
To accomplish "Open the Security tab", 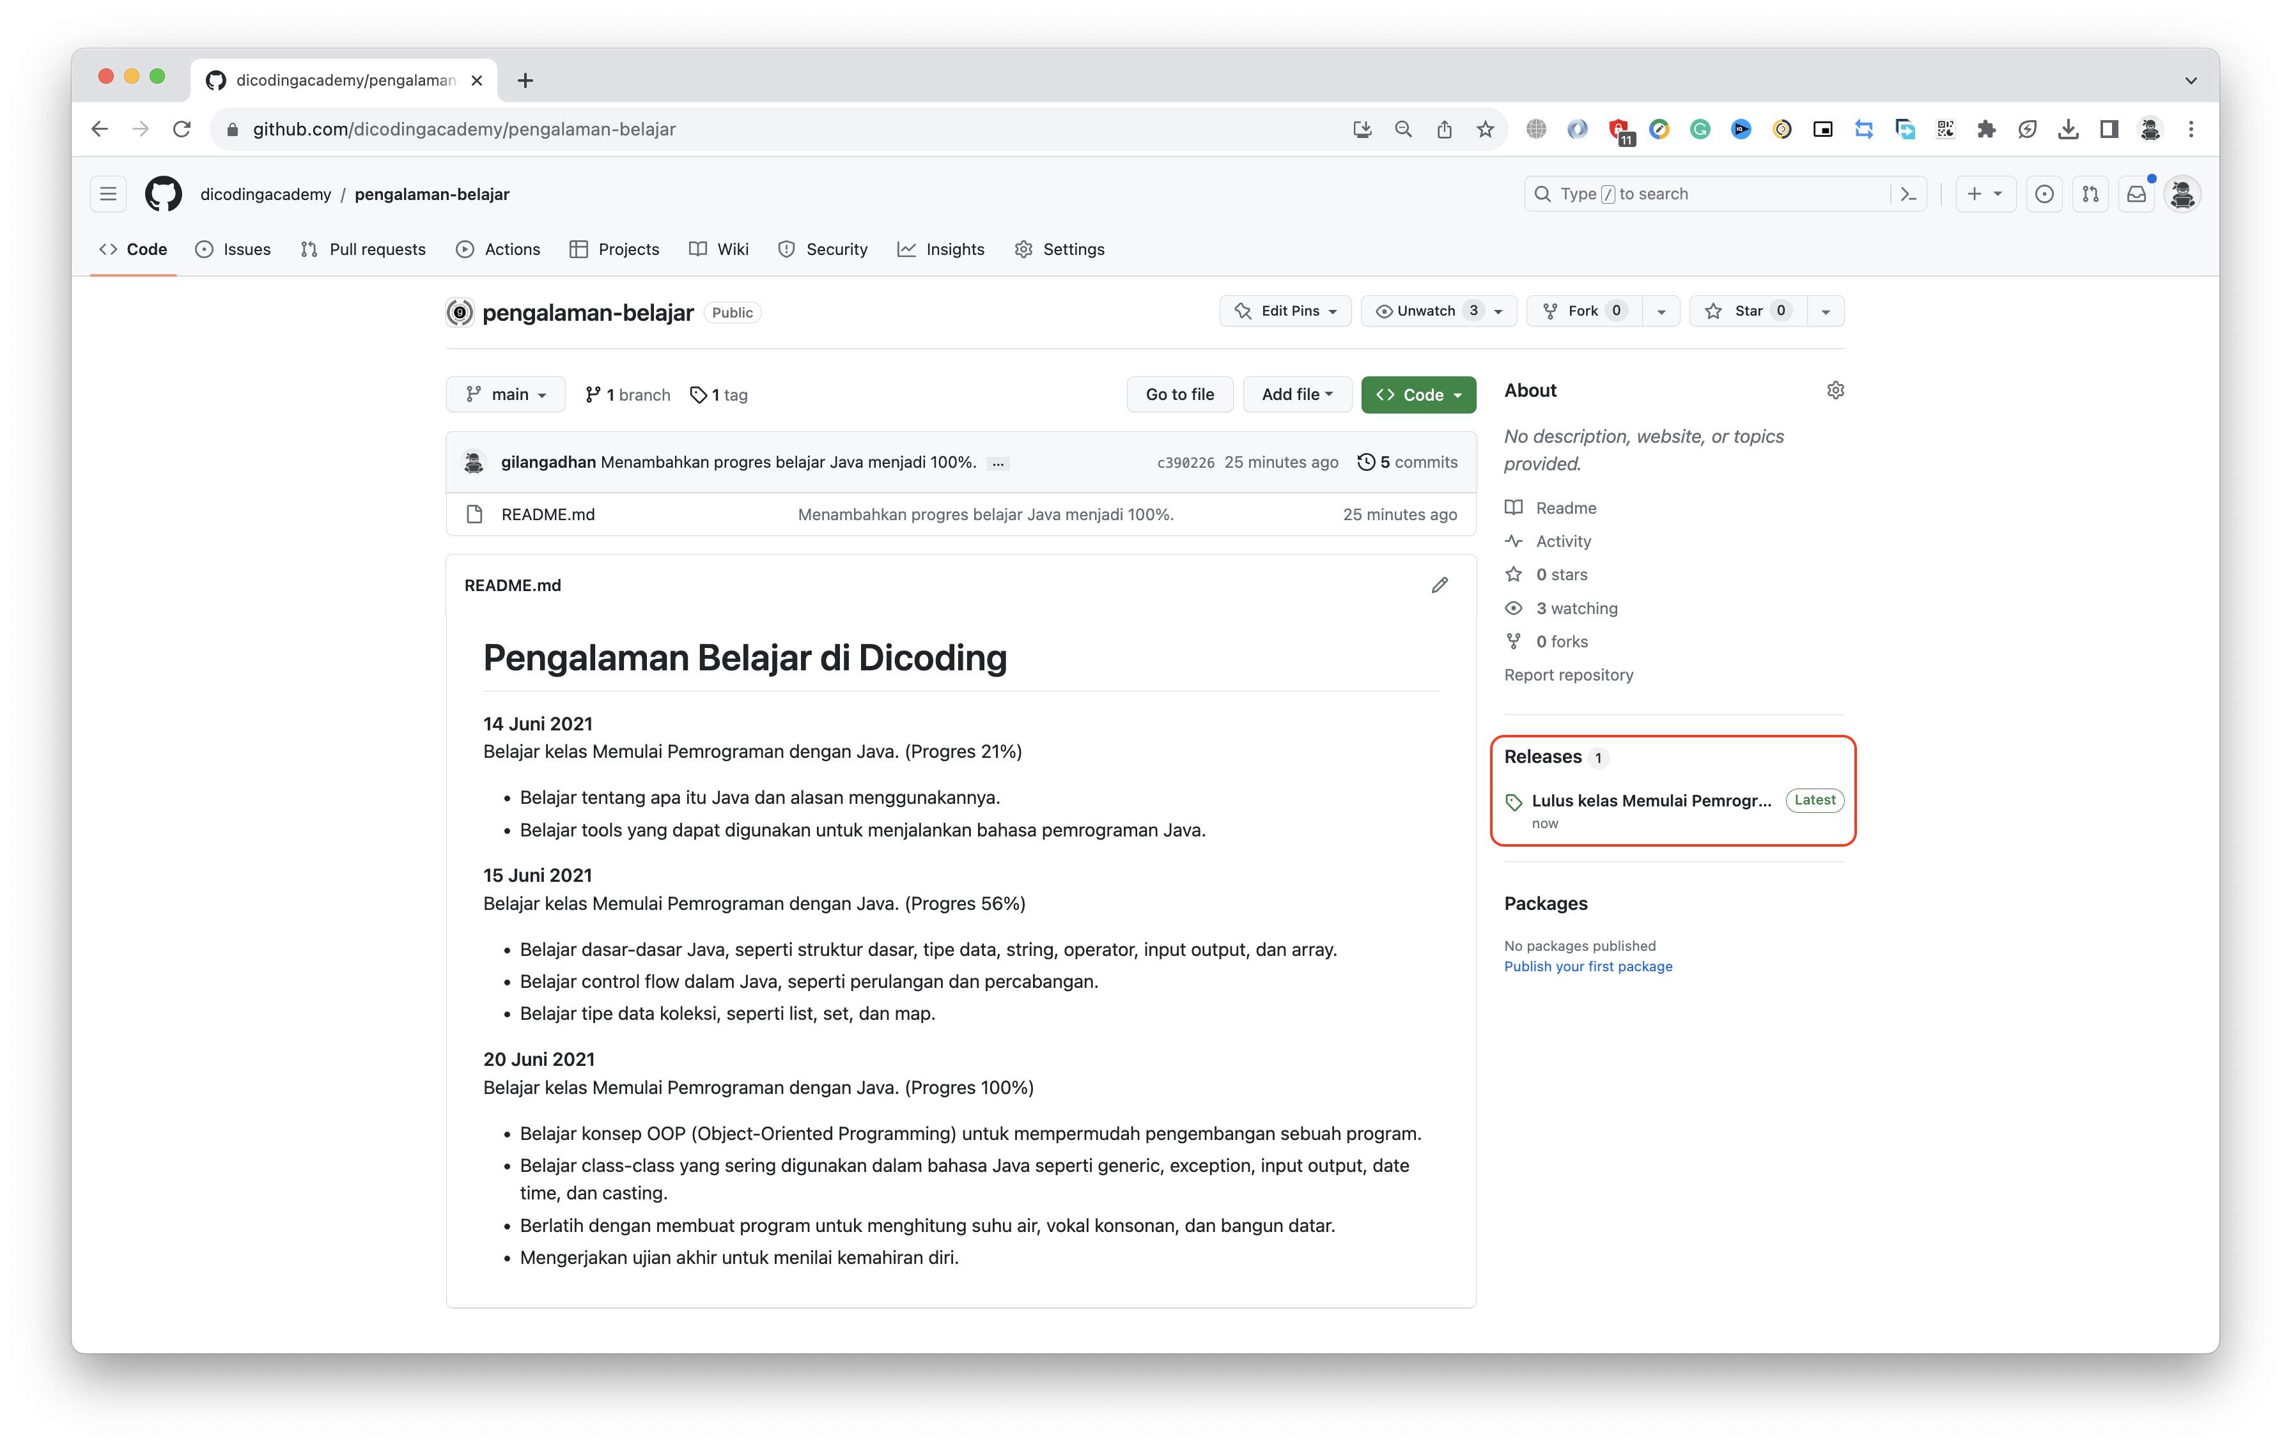I will tap(823, 249).
